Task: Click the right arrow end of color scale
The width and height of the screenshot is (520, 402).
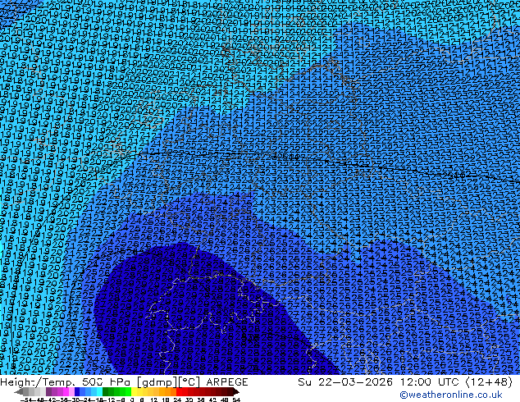Action: [x=235, y=392]
